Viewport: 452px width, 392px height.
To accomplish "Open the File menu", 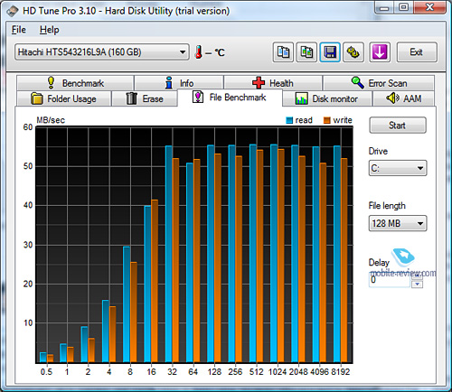I will click(19, 30).
